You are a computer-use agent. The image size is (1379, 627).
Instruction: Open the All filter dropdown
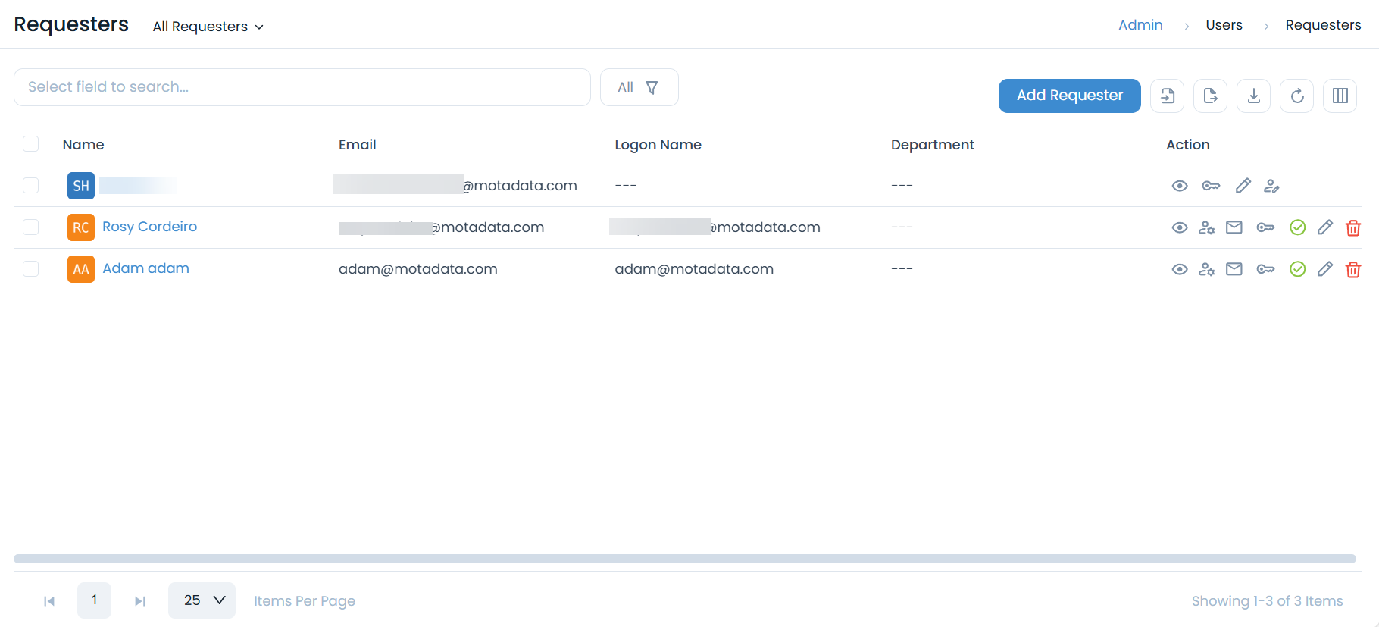[638, 87]
